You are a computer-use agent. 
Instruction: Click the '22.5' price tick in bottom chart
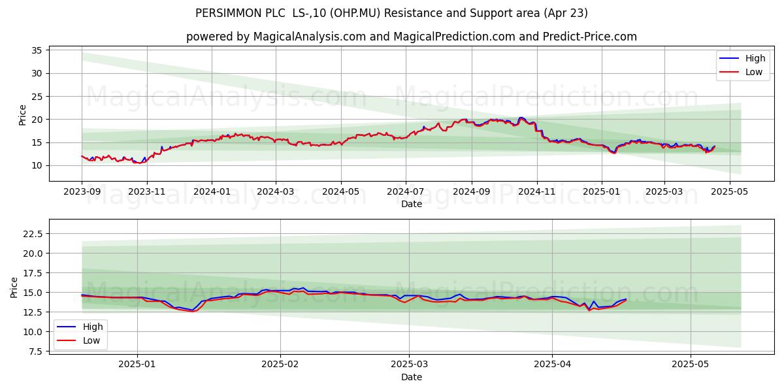tap(33, 233)
